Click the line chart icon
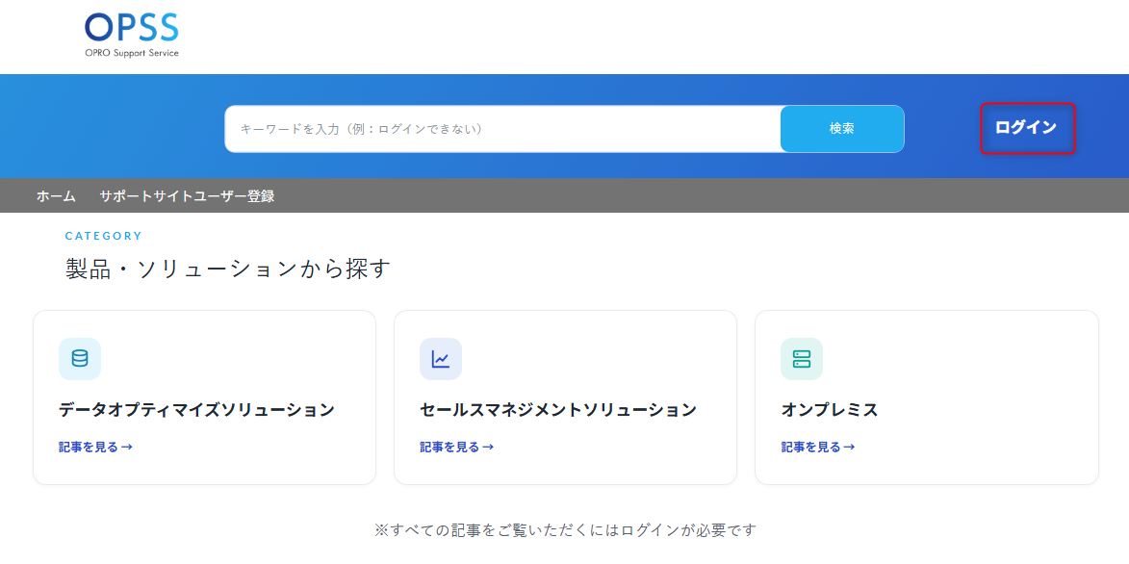Viewport: 1129px width, 564px height. 441,359
